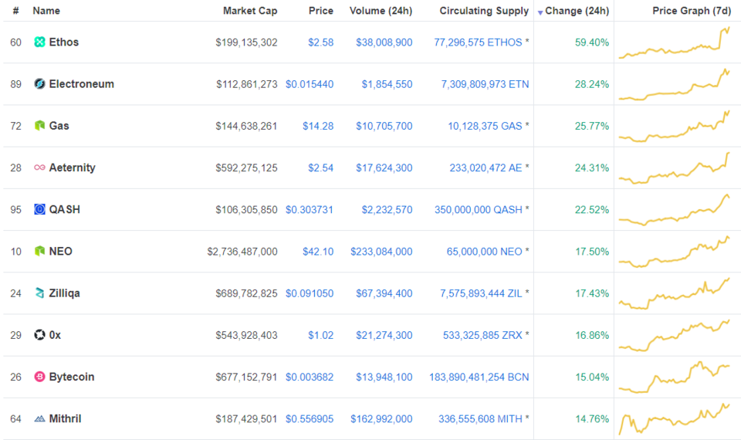Select NEO market cap $2,736,487,000
The height and width of the screenshot is (440, 741).
tap(242, 252)
